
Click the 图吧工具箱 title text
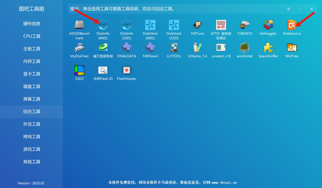click(x=31, y=9)
